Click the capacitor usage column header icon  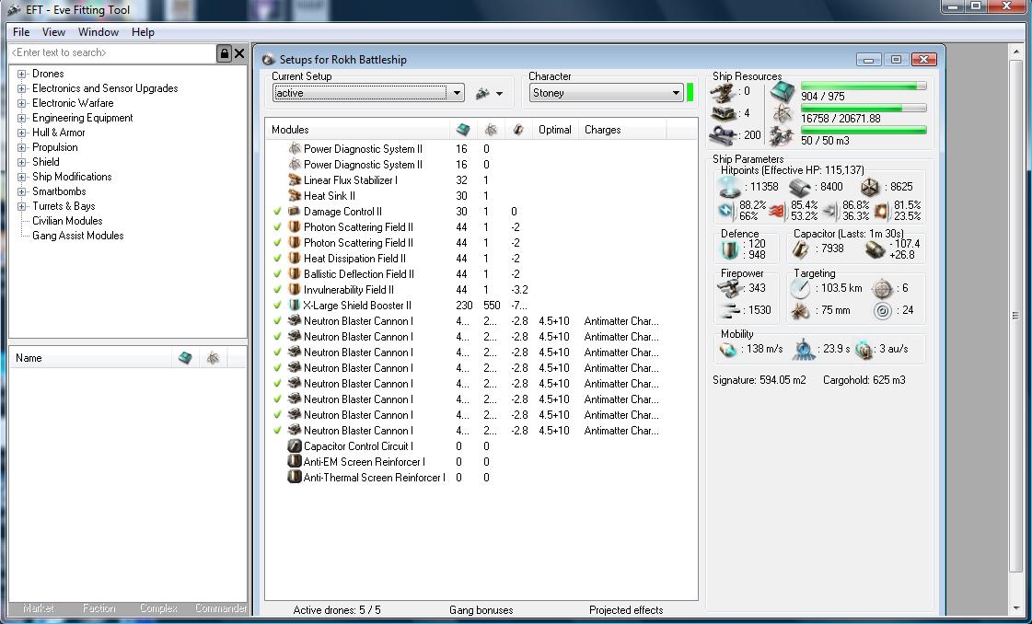click(518, 130)
